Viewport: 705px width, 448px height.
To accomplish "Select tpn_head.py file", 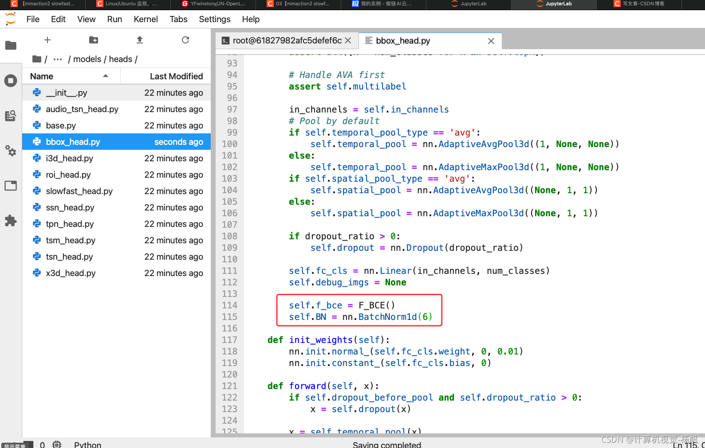I will tap(116, 224).
